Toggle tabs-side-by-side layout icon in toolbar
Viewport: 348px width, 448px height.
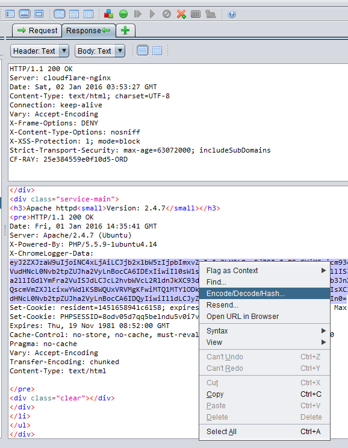tap(89, 14)
